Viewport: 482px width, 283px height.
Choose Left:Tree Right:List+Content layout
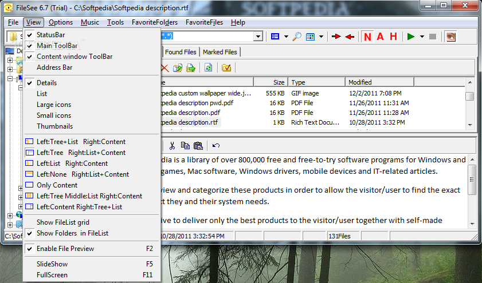coord(92,153)
